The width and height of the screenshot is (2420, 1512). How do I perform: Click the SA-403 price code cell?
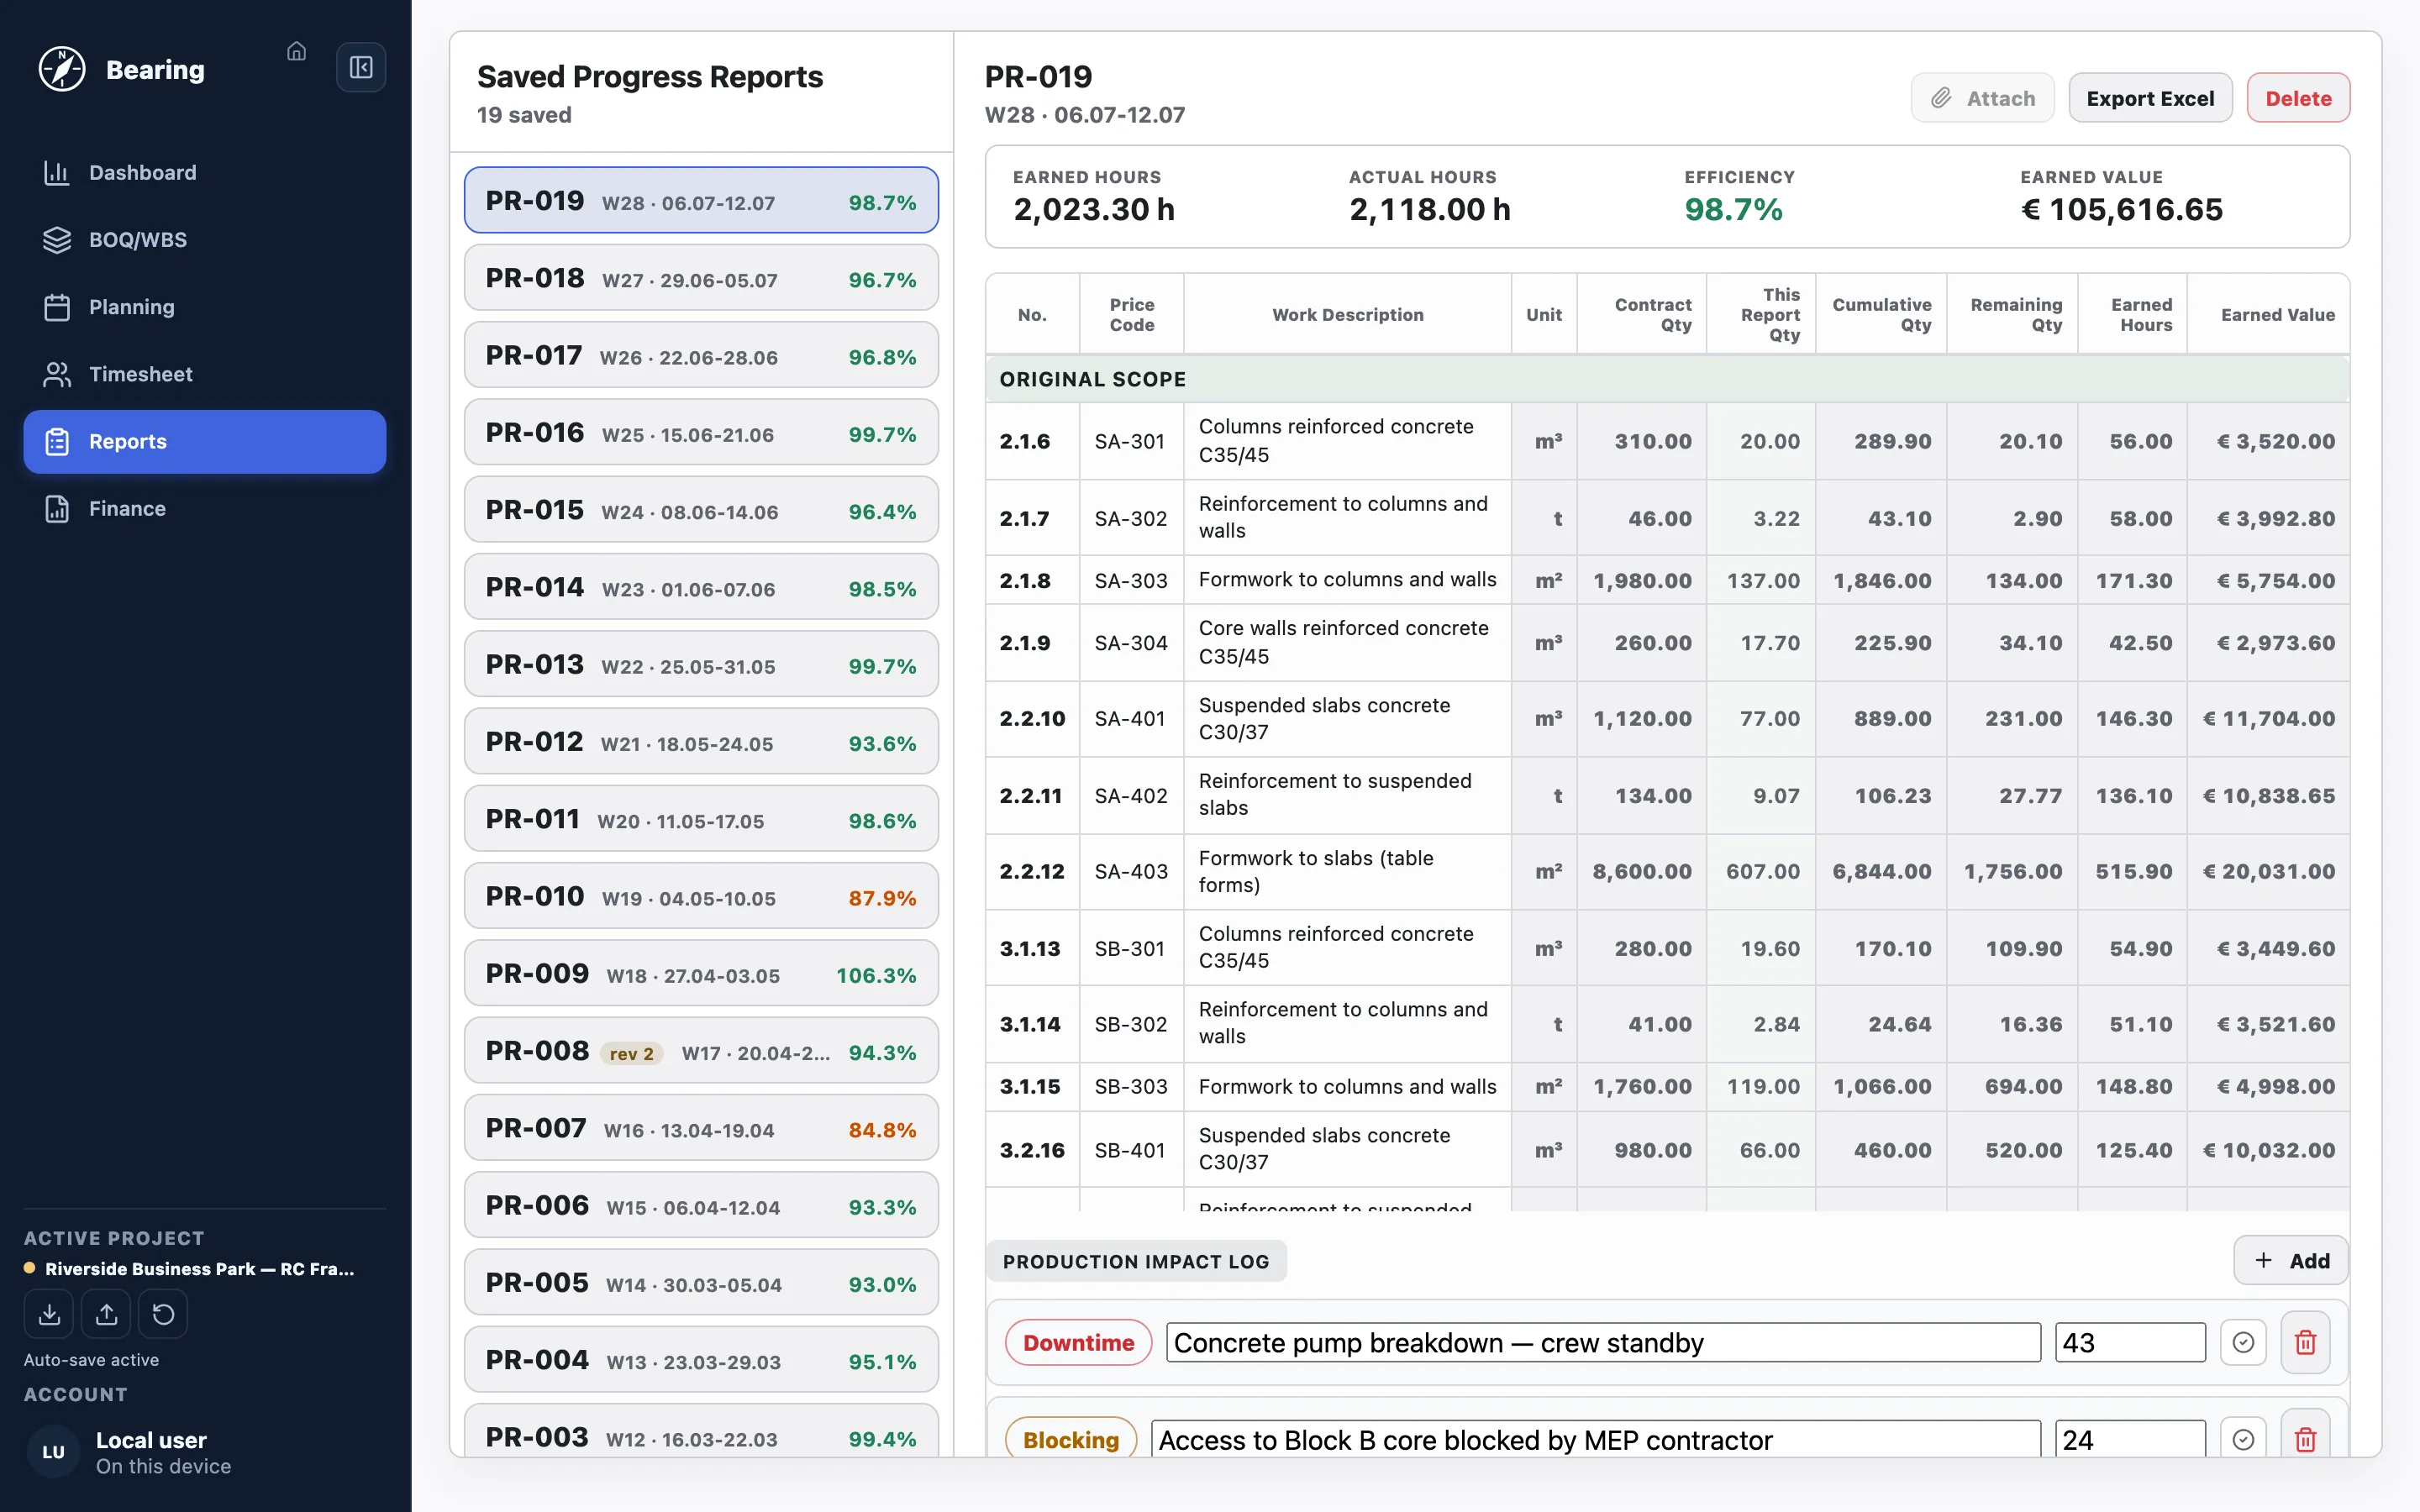click(1131, 871)
